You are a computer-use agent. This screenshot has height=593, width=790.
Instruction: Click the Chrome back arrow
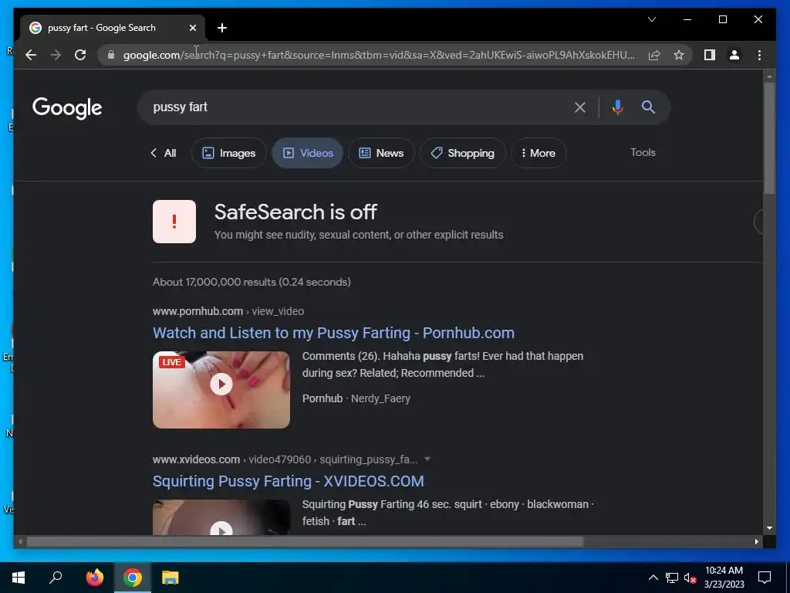(x=31, y=55)
